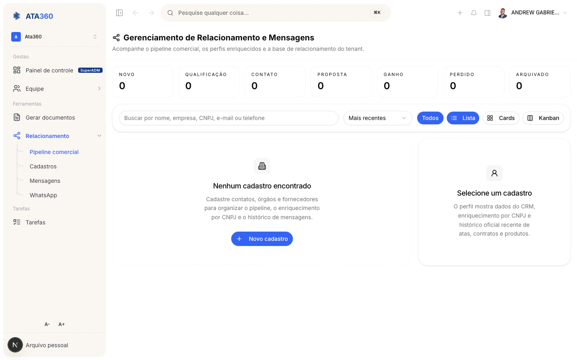Click the plus icon in the top toolbar
This screenshot has height=360, width=577.
460,12
